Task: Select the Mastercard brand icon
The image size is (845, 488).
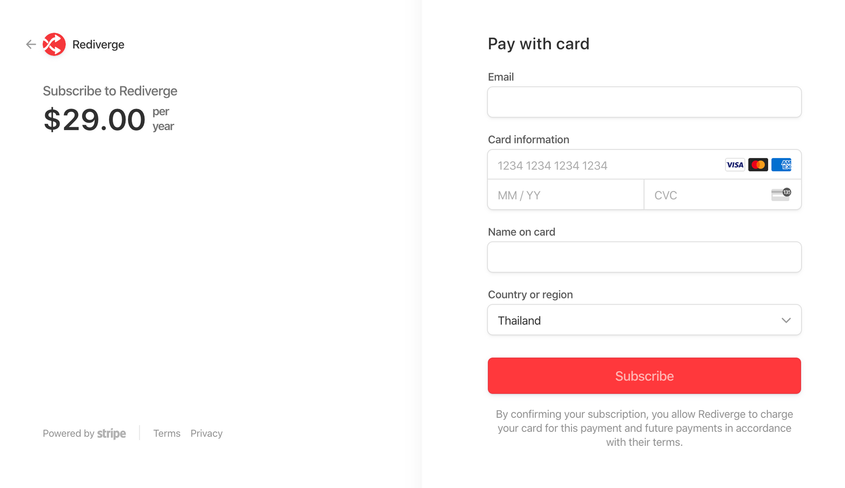Action: (758, 165)
